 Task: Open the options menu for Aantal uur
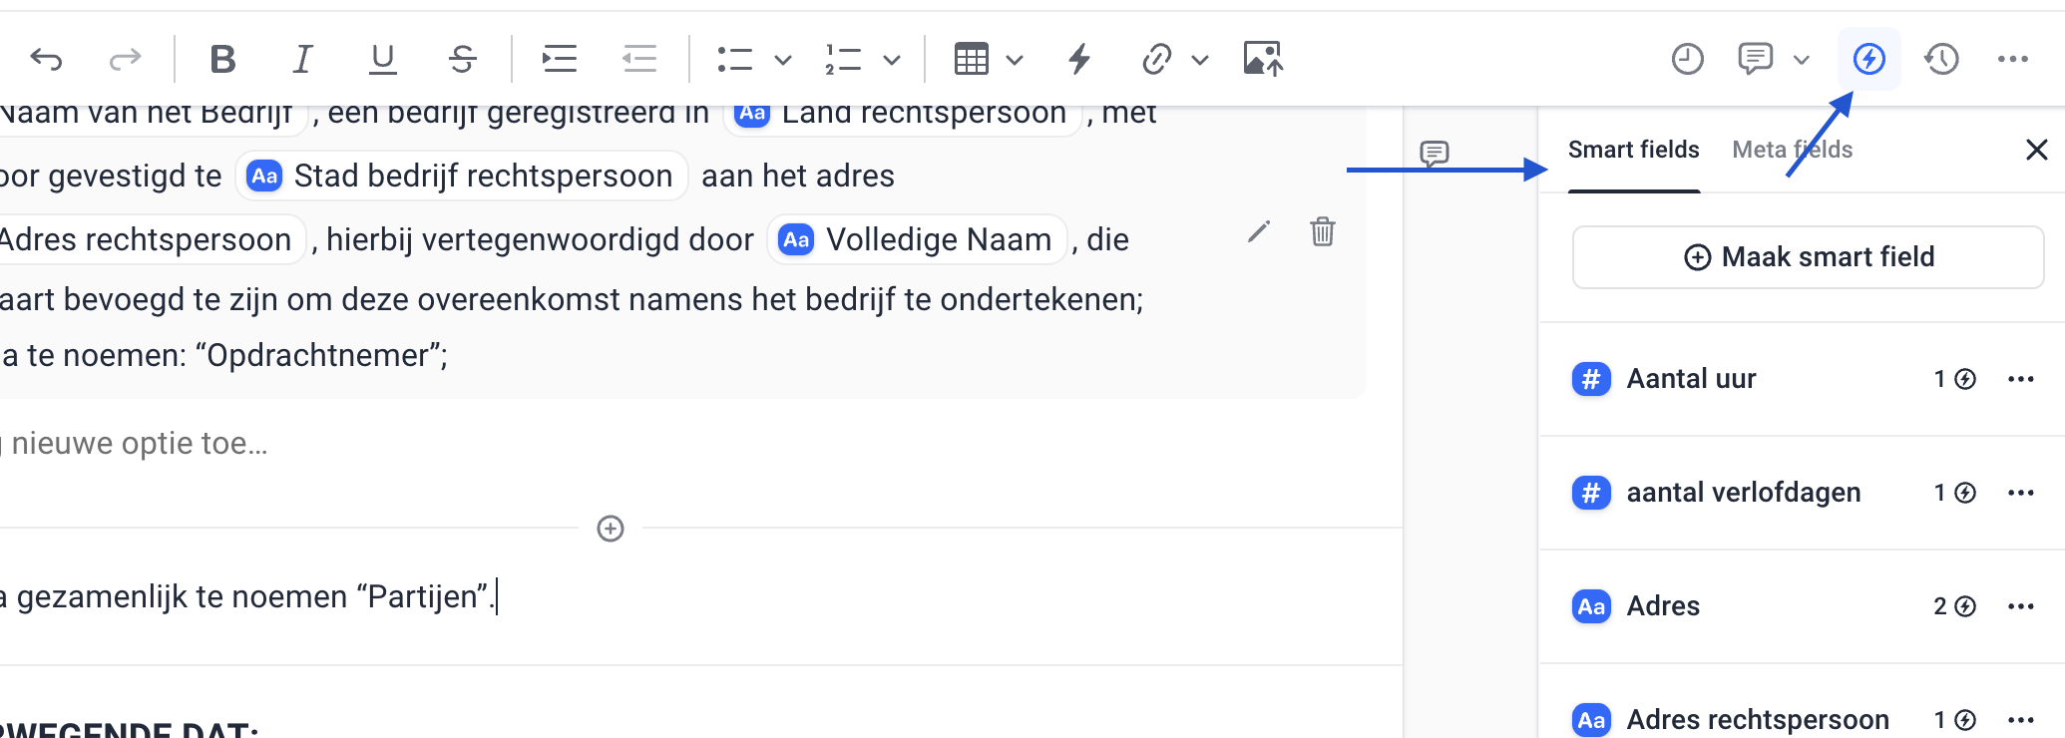click(2021, 379)
